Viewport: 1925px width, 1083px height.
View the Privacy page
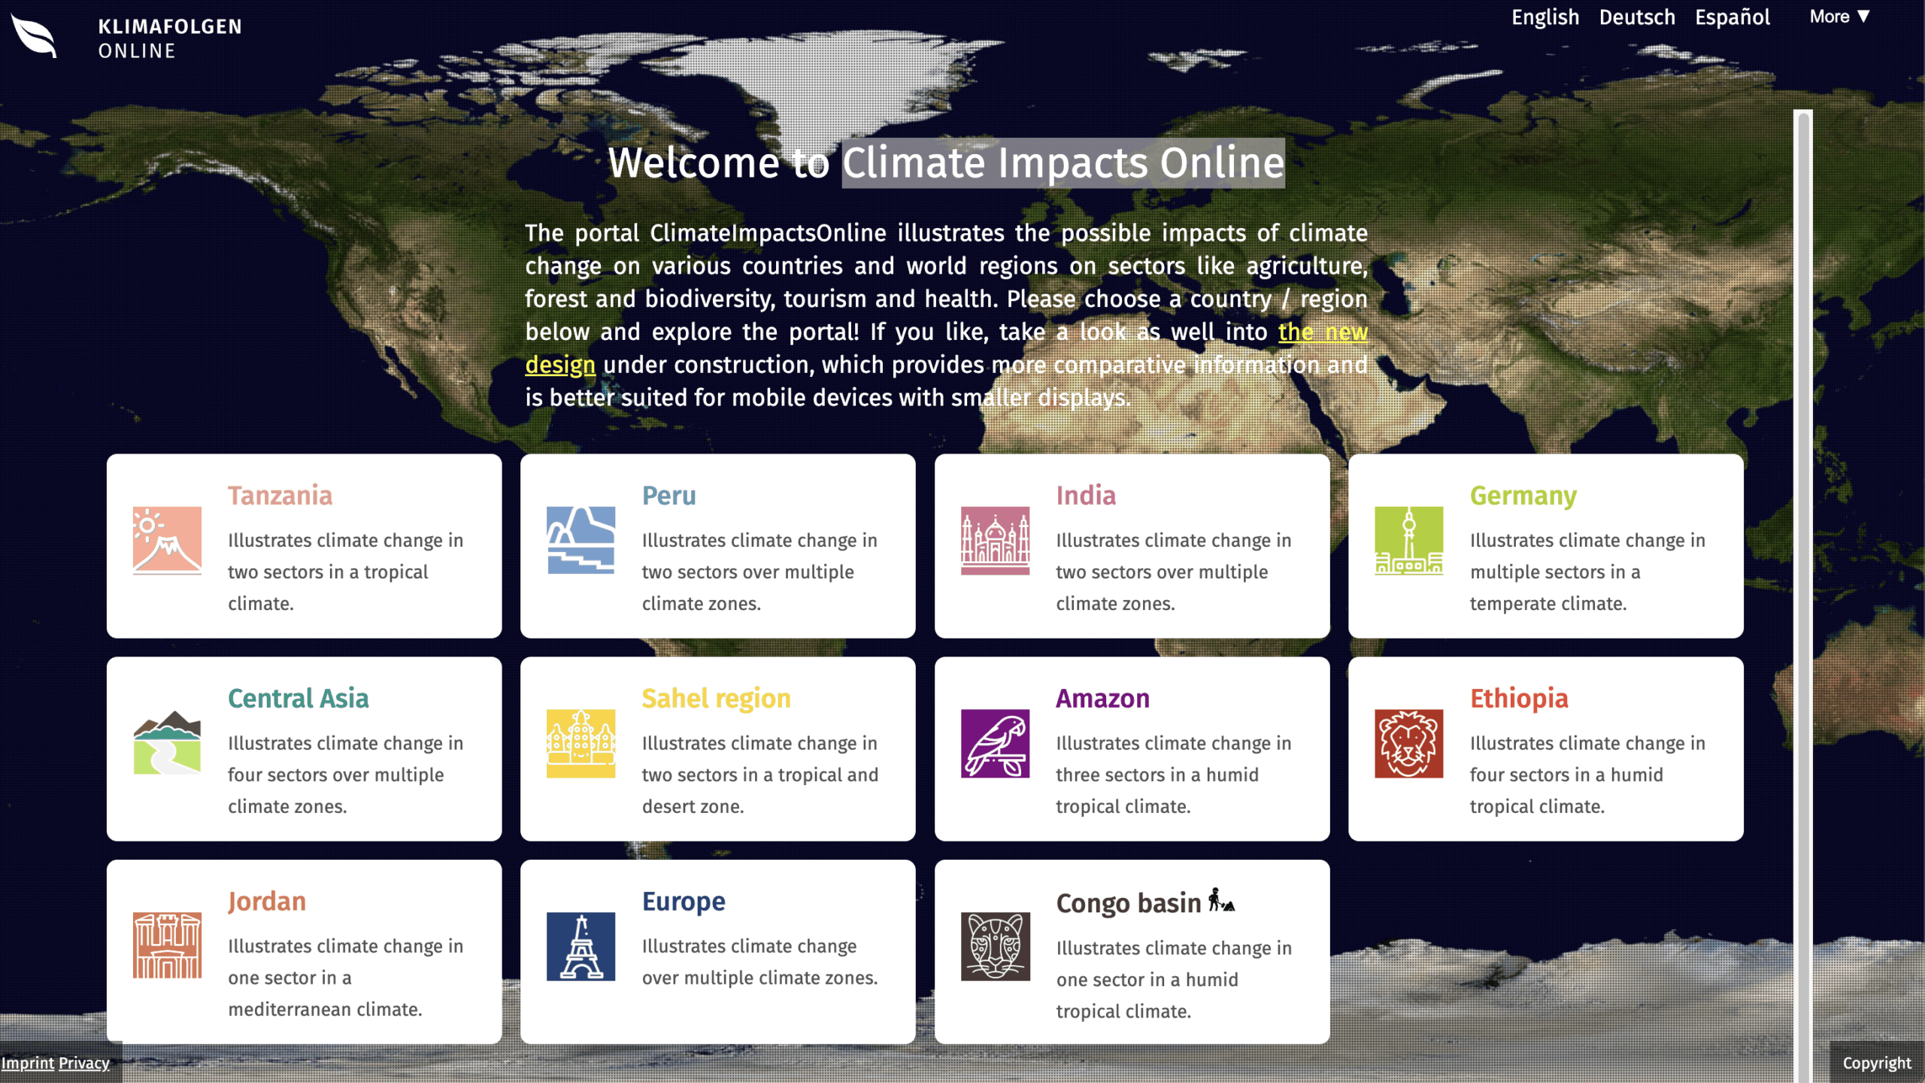(x=83, y=1063)
